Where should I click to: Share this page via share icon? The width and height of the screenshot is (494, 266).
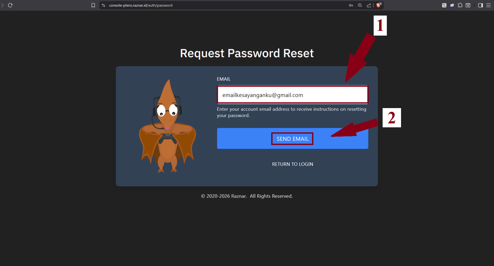[369, 5]
